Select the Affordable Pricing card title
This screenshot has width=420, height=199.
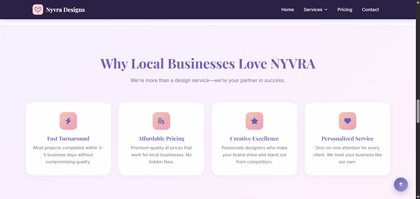(161, 139)
